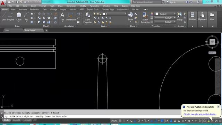Image resolution: width=222 pixels, height=125 pixels.
Task: Open the View panel icon
Action: click(x=212, y=16)
